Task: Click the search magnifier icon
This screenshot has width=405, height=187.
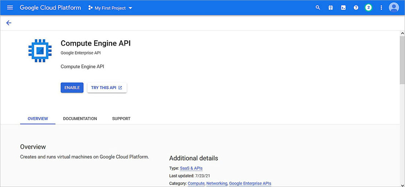Action: (x=318, y=8)
